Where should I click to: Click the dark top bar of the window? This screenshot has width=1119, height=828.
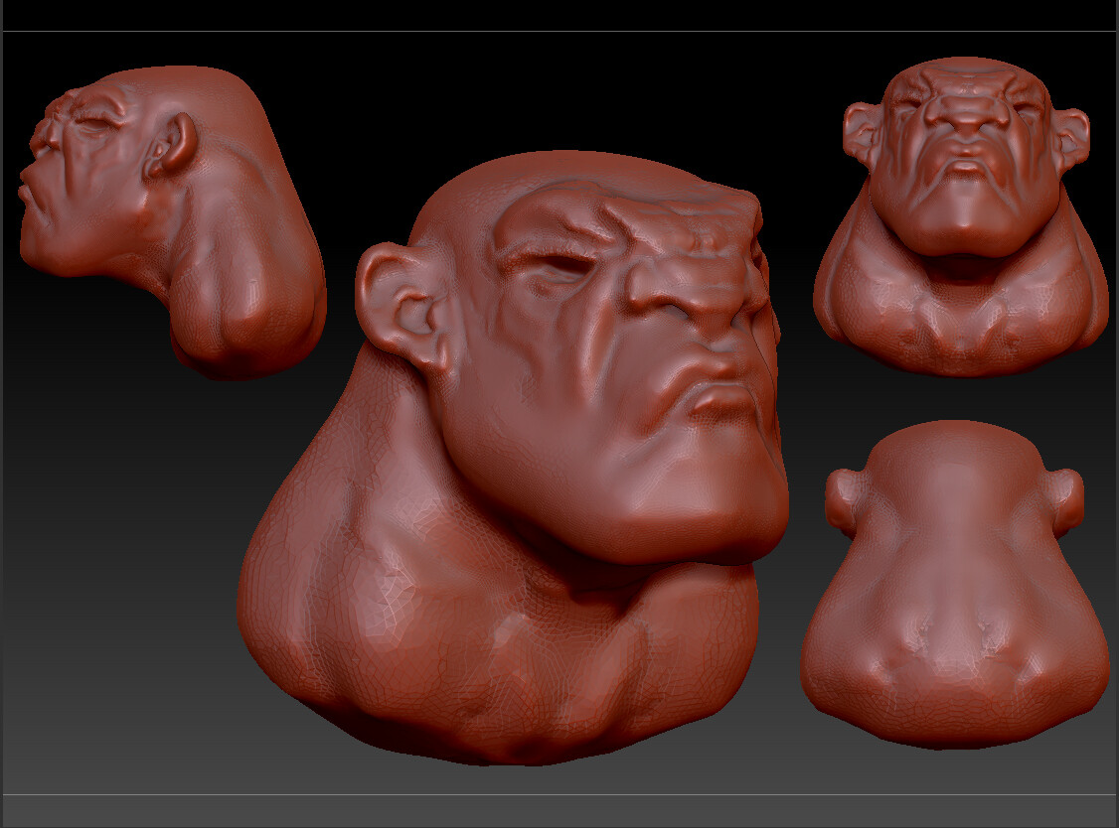coord(559,15)
